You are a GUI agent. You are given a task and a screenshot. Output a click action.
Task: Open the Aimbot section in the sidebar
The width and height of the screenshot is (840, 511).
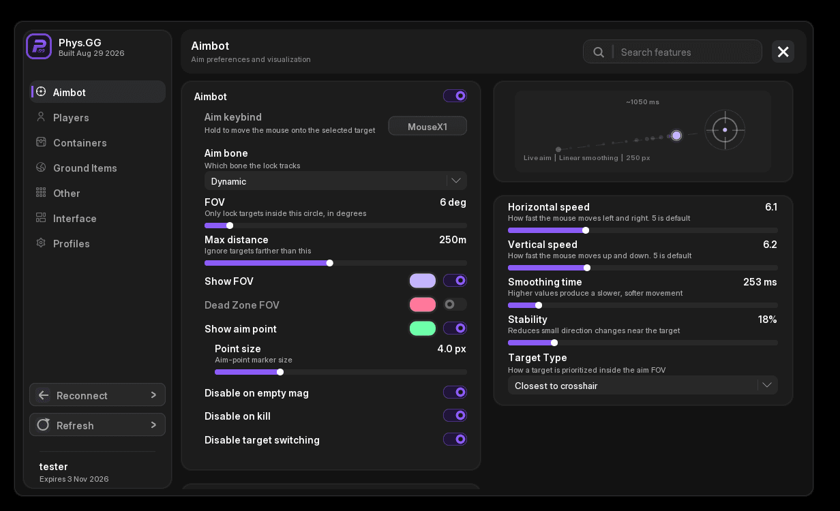[97, 92]
